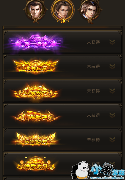Click the 传奇豪门 gold ingot title badge
125x180 pixels.
click(x=36, y=164)
